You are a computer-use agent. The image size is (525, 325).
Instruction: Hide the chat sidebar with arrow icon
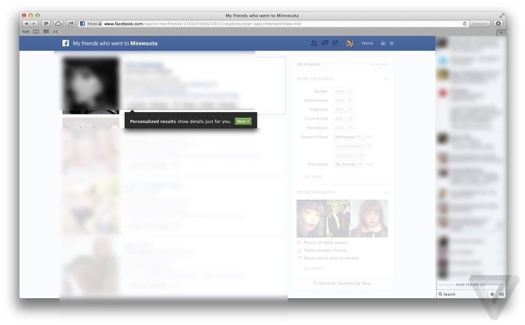[x=501, y=294]
